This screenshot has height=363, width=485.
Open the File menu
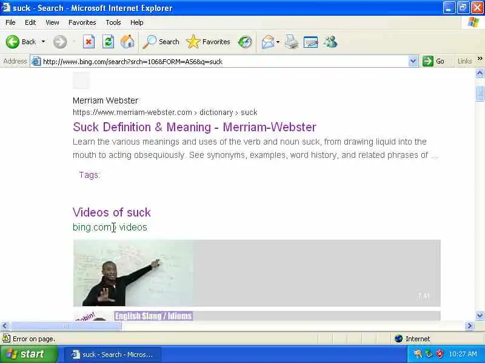10,22
